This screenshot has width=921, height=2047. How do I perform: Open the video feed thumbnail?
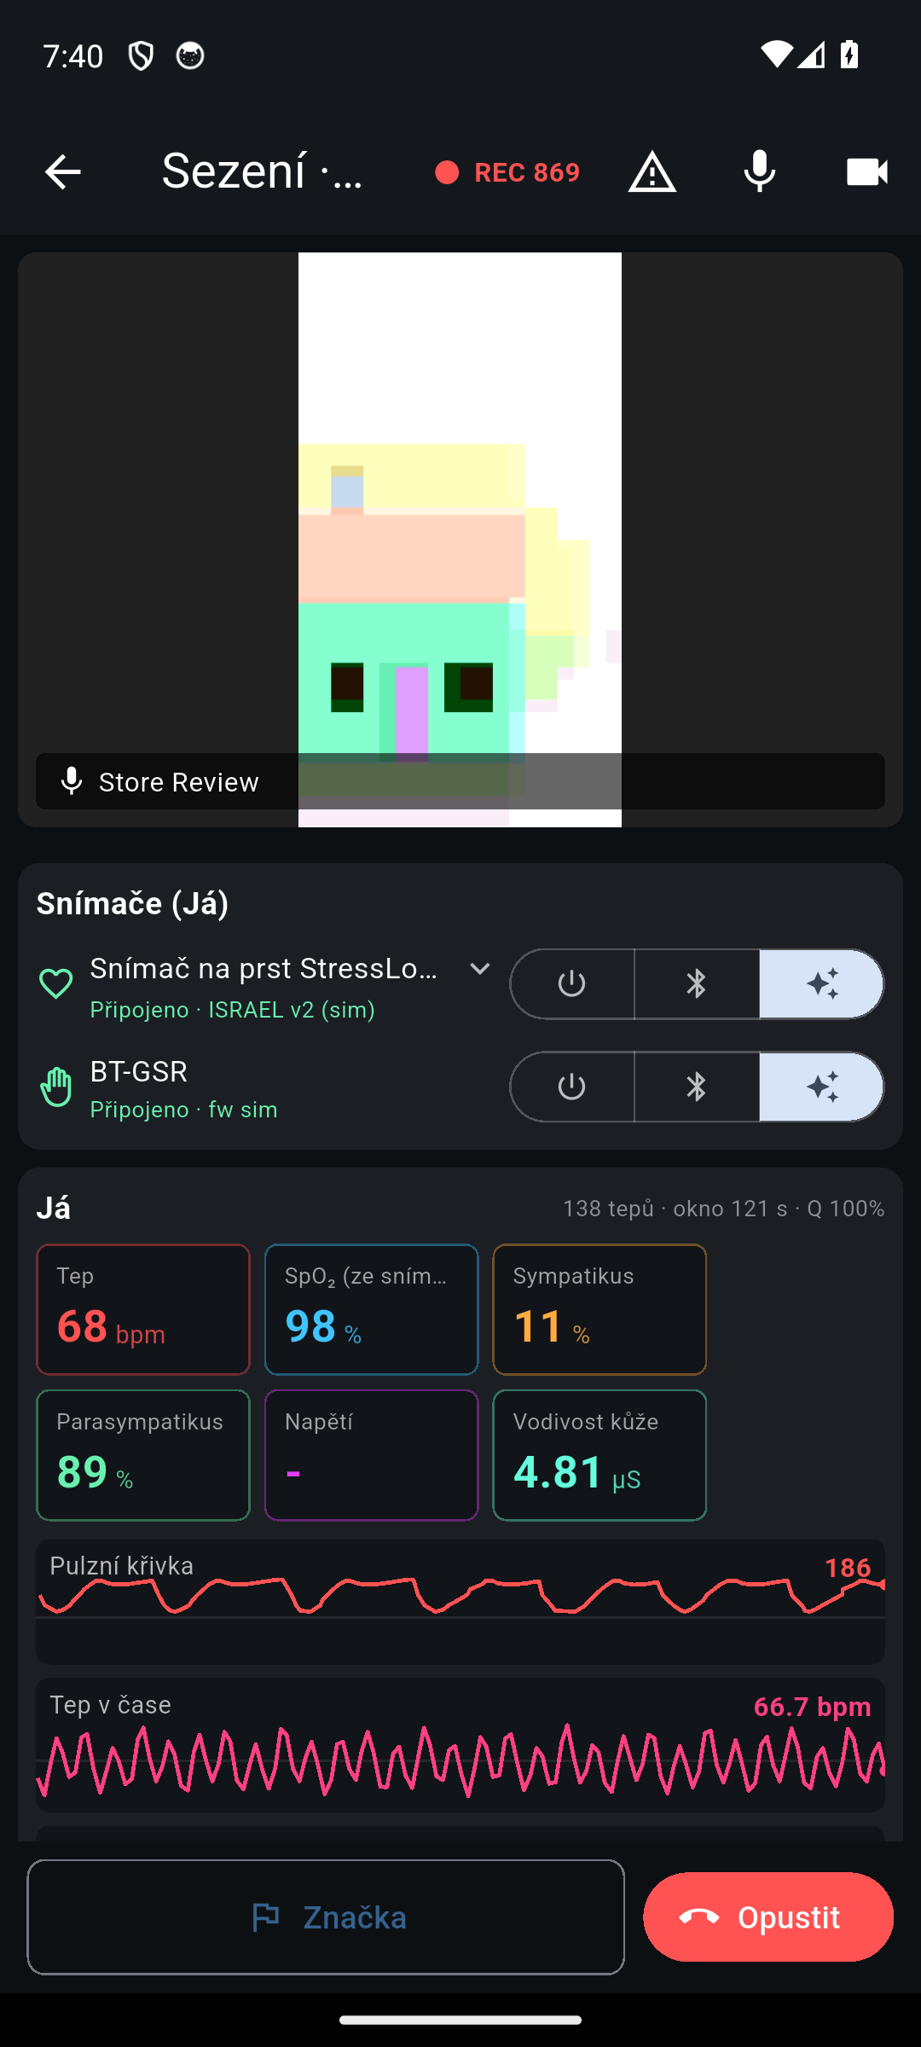[460, 539]
